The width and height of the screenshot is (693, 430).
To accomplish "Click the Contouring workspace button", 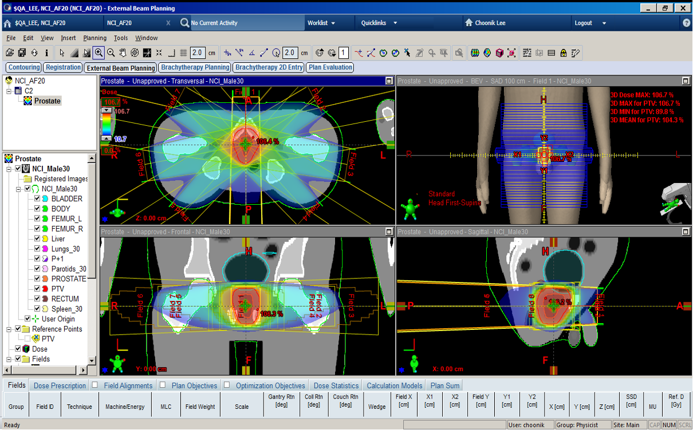I will pos(24,67).
